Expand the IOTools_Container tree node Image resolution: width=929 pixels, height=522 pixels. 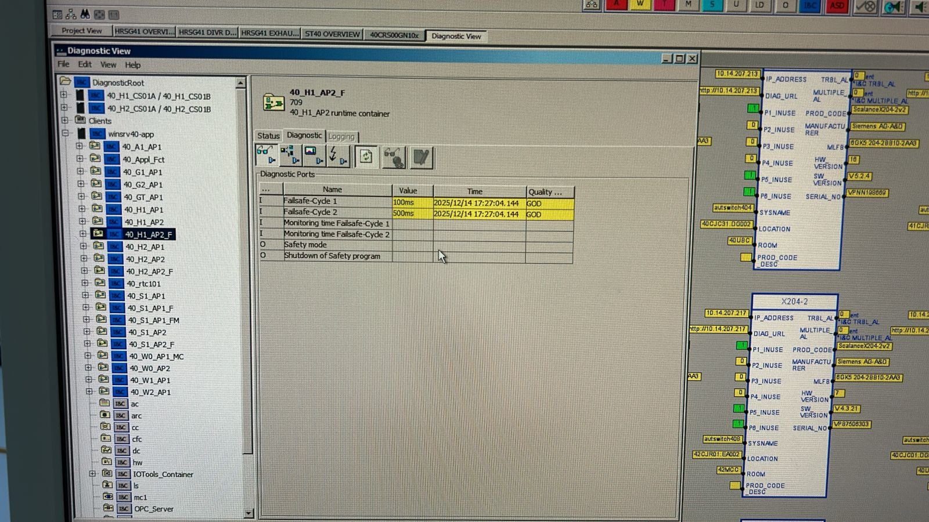coord(92,474)
